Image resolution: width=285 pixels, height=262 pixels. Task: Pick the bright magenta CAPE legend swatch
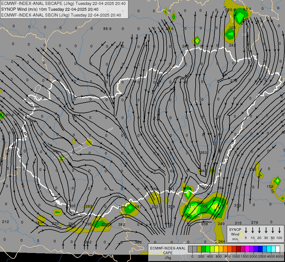click(x=247, y=249)
